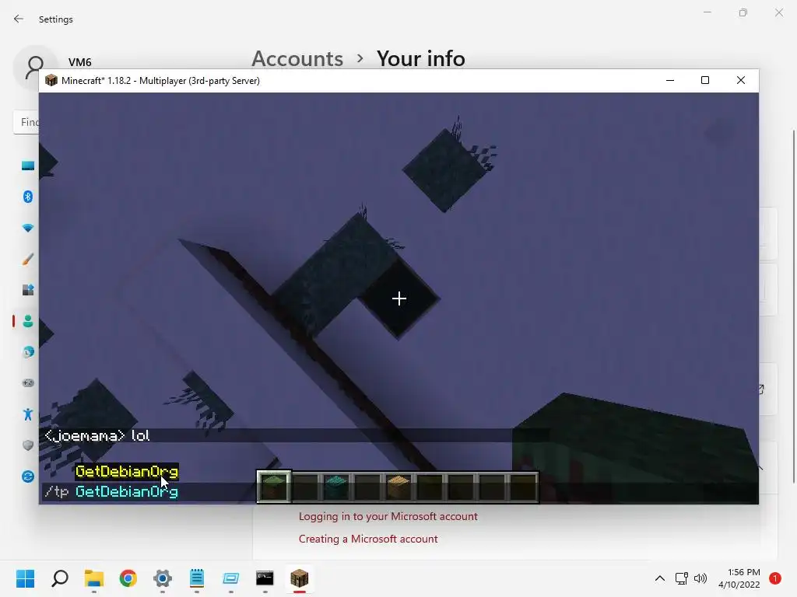This screenshot has width=797, height=597.
Task: Open the network tray icon
Action: tap(681, 578)
